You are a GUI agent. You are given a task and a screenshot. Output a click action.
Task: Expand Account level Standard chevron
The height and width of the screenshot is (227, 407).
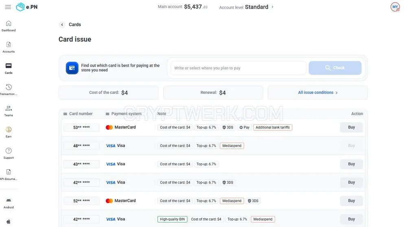coord(272,7)
